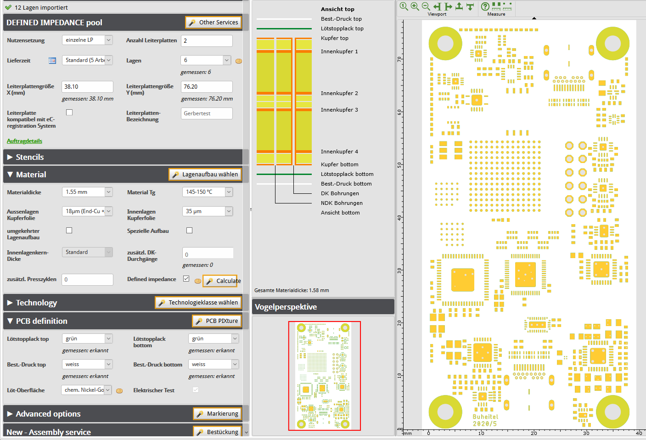Screen dimensions: 646x440
Task: Click the Markierung button
Action: point(218,414)
